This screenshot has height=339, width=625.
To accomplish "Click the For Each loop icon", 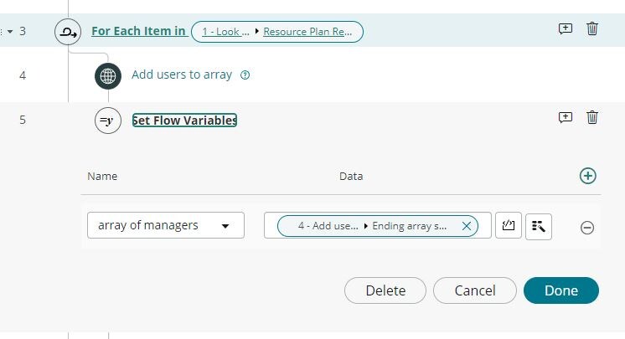I will click(67, 32).
